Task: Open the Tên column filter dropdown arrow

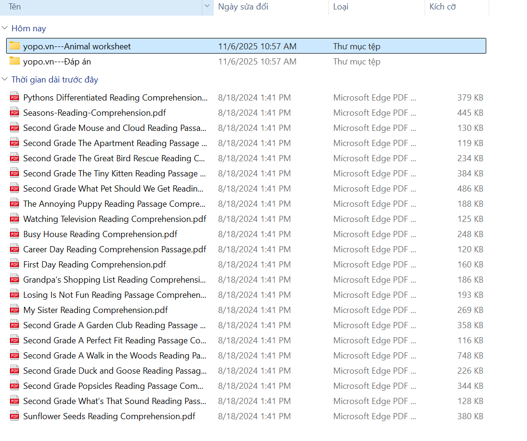Action: coord(207,7)
